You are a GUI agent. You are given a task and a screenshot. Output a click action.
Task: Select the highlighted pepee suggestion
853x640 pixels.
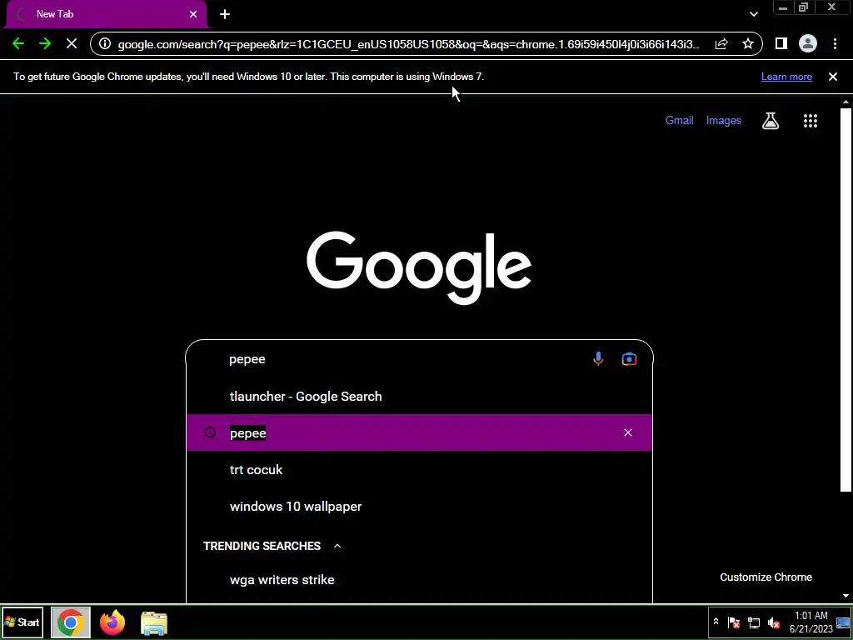[419, 432]
